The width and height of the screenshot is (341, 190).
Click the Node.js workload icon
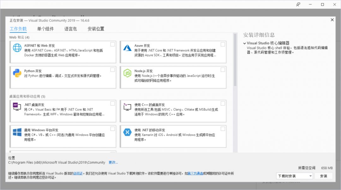pyautogui.click(x=127, y=73)
